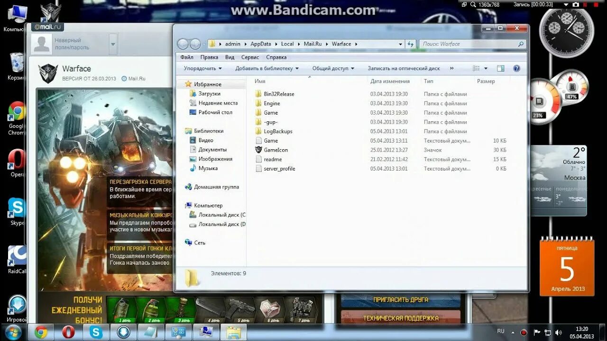Image resolution: width=607 pixels, height=341 pixels.
Task: Open the Вид menu
Action: [x=230, y=57]
